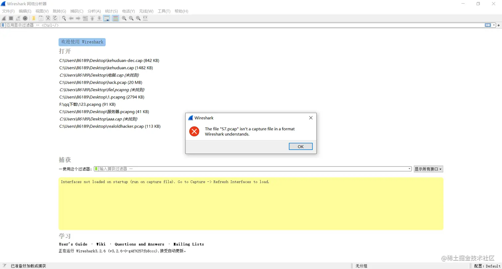The width and height of the screenshot is (502, 269).
Task: Toggle auto-scroll during live capture icon
Action: coord(107,18)
